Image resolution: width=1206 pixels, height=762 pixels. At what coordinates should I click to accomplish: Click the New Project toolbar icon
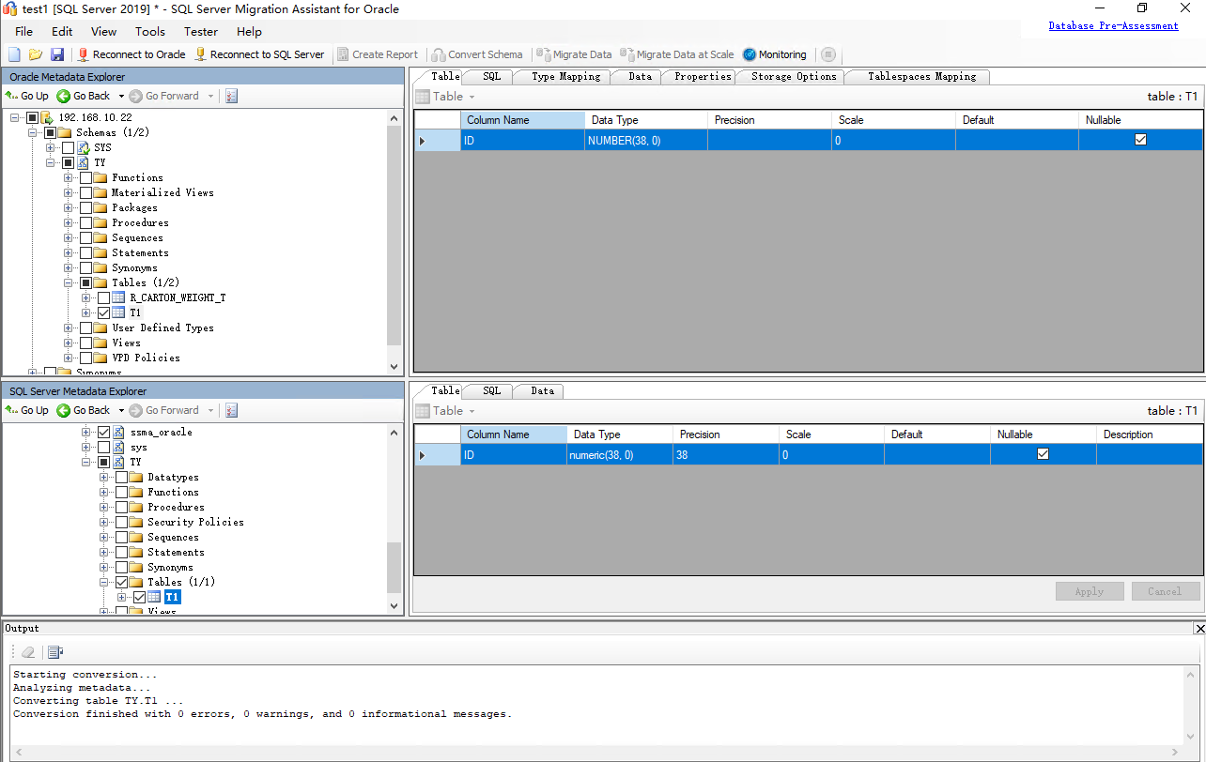(x=14, y=54)
